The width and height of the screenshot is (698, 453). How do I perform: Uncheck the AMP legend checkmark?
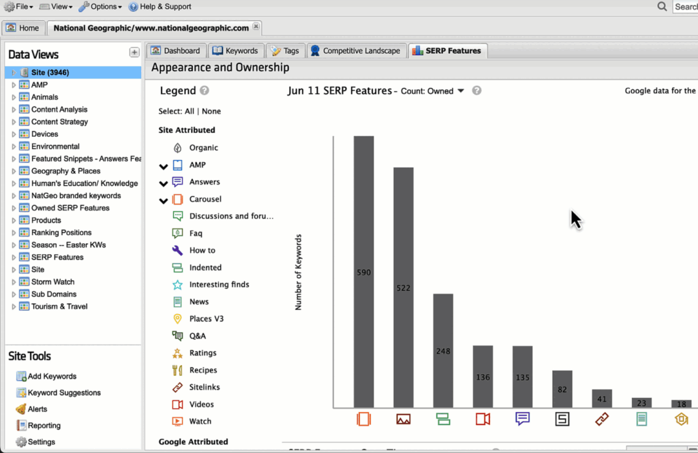click(x=164, y=166)
